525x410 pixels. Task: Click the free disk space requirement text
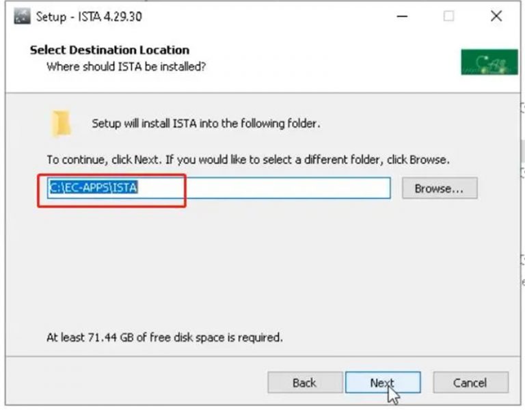pyautogui.click(x=164, y=337)
